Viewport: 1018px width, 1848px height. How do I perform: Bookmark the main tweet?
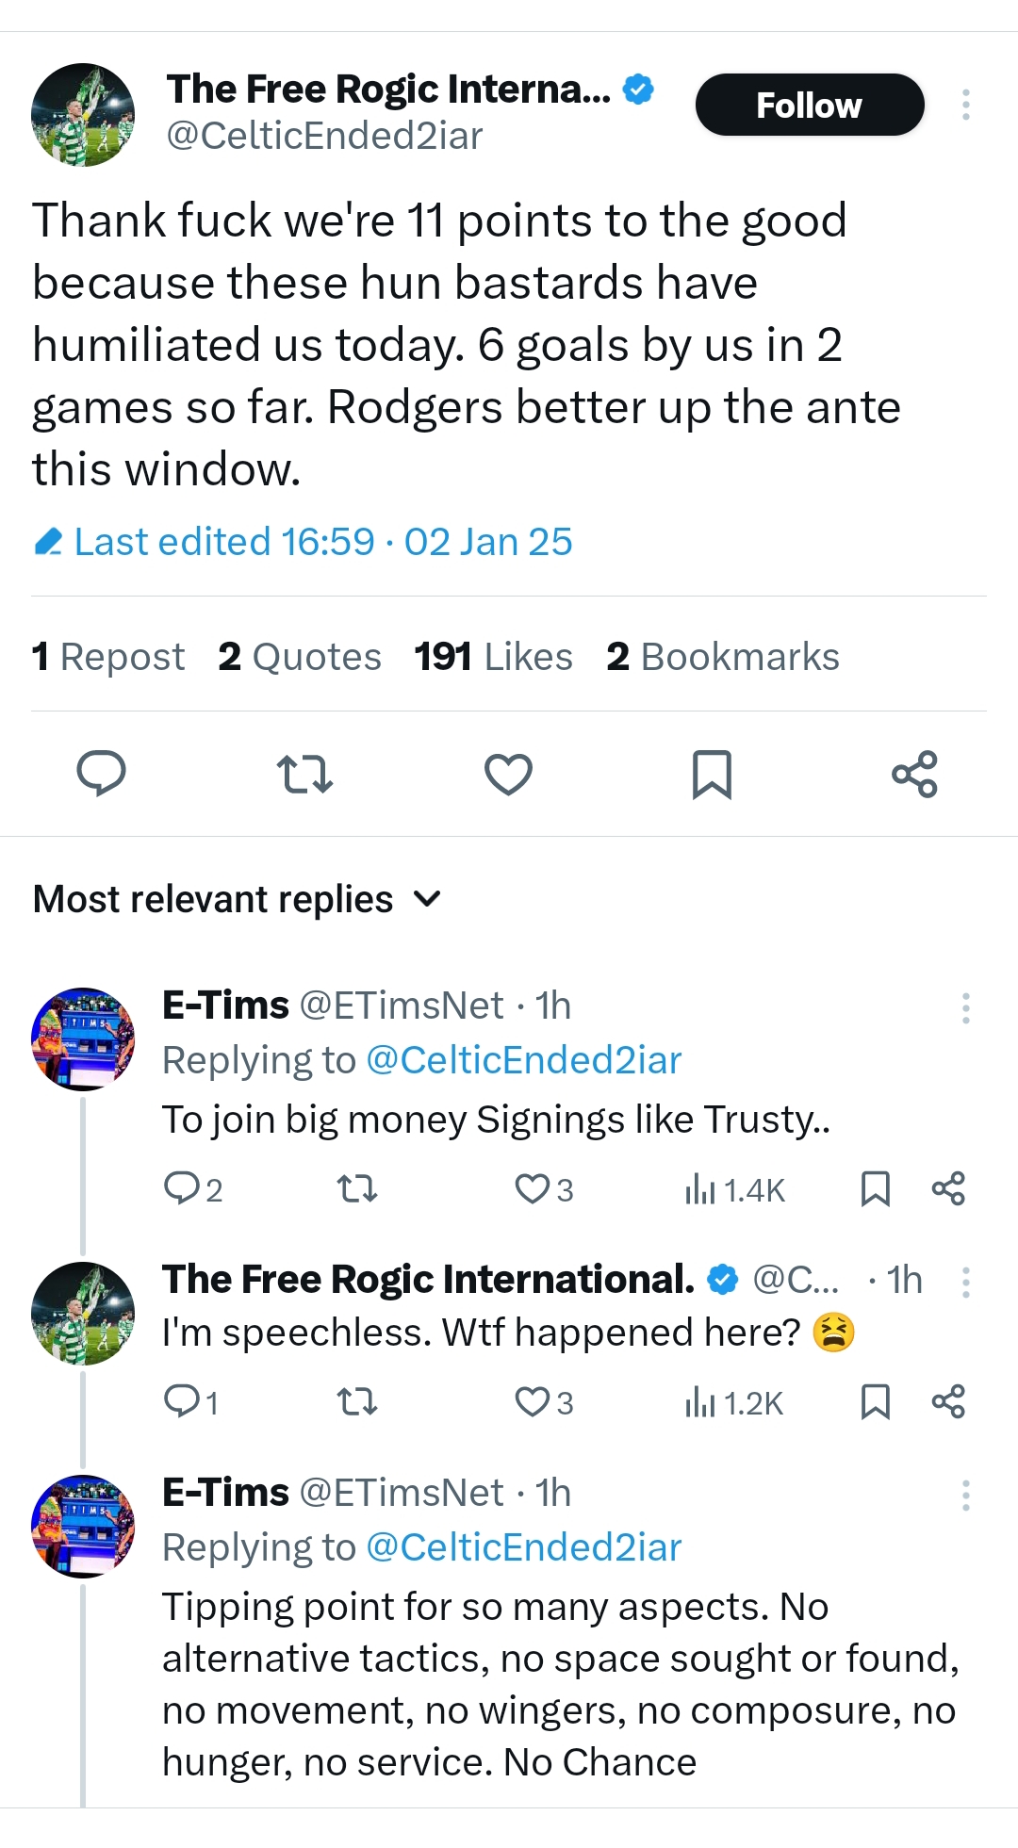pos(712,774)
